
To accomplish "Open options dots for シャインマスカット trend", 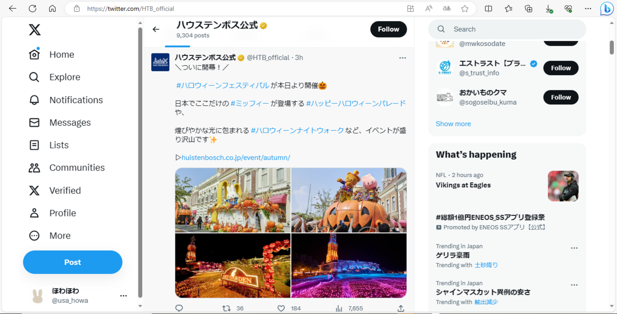I will click(x=574, y=284).
